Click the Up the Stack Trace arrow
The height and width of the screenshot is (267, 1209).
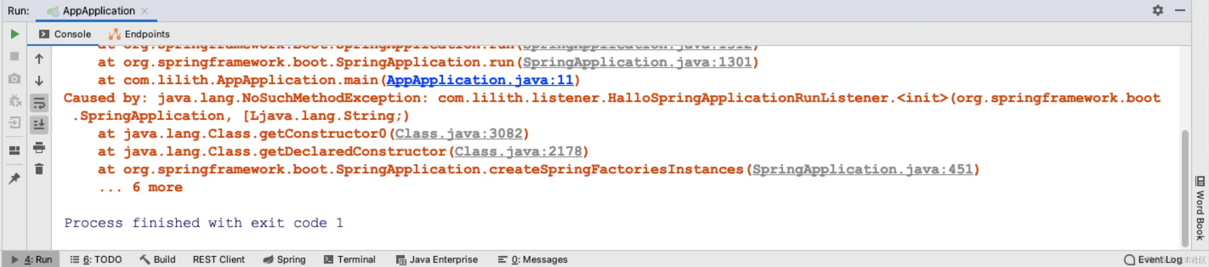39,59
